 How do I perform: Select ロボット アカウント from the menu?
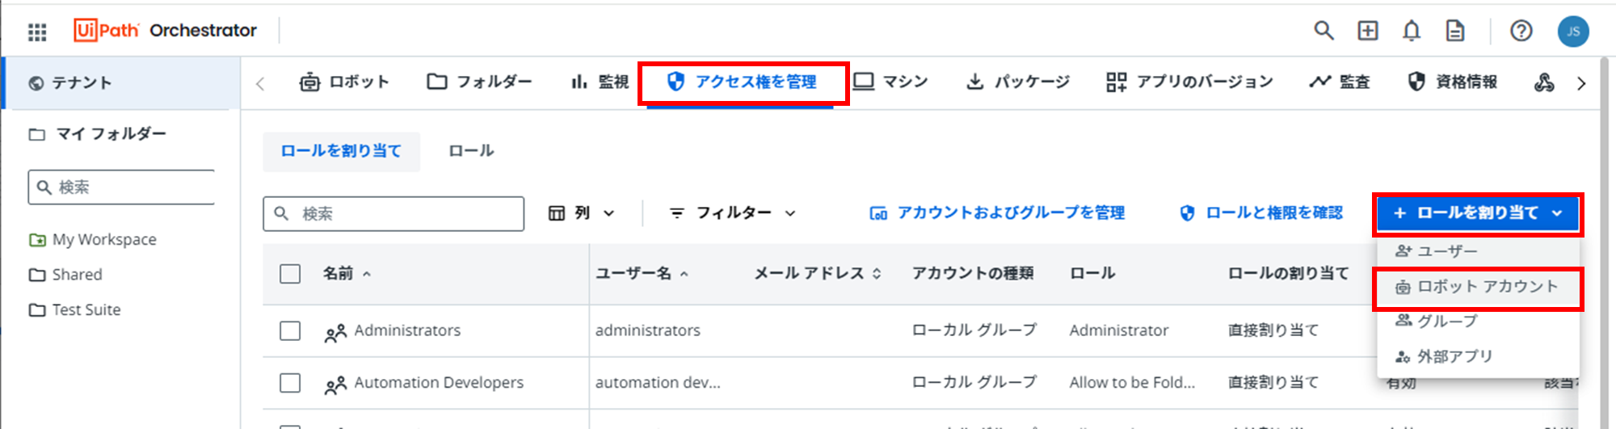(1478, 287)
